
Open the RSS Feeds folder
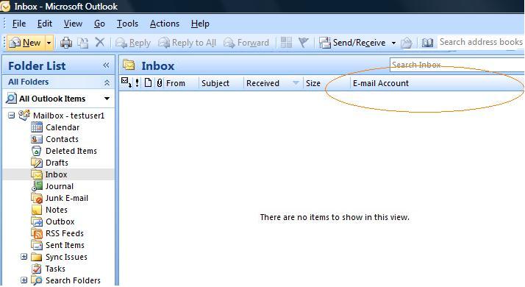pyautogui.click(x=64, y=233)
